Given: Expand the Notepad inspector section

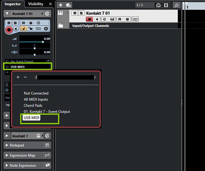Looking at the screenshot, I should coord(7,145).
